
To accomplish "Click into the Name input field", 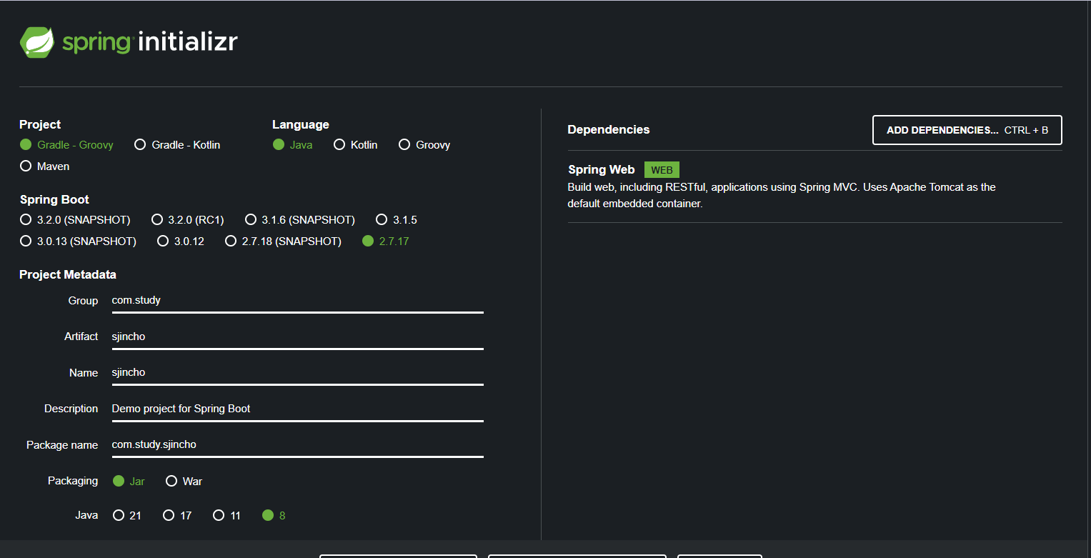I will point(297,372).
